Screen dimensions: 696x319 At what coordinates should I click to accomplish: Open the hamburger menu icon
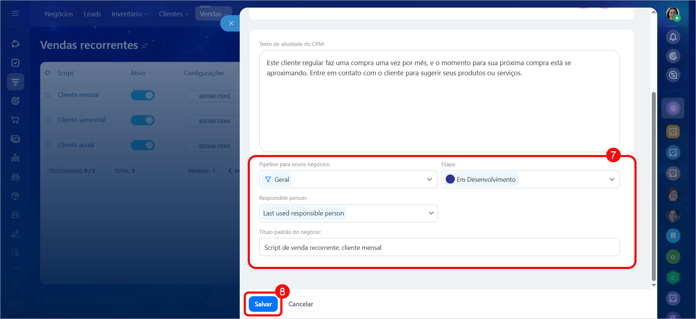pyautogui.click(x=15, y=13)
